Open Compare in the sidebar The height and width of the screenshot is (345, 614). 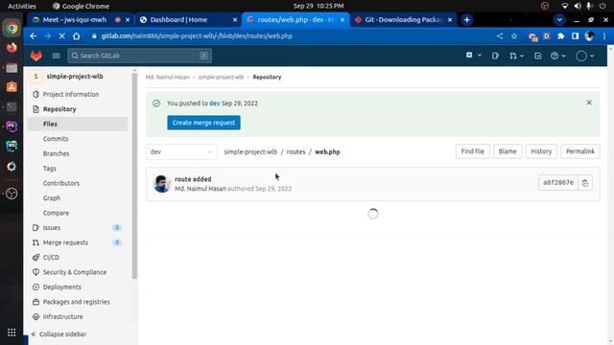click(56, 213)
